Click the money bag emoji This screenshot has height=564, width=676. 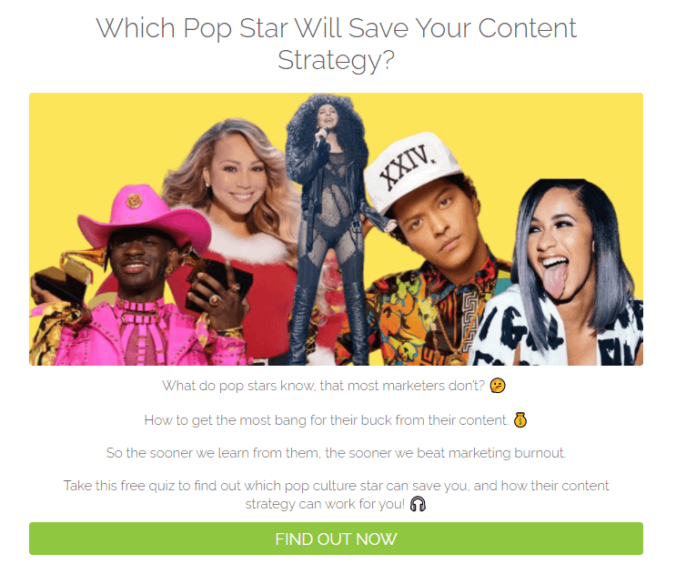pos(520,420)
